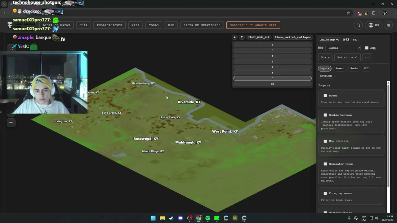Toggle the 高级 checkbox

coord(367,48)
